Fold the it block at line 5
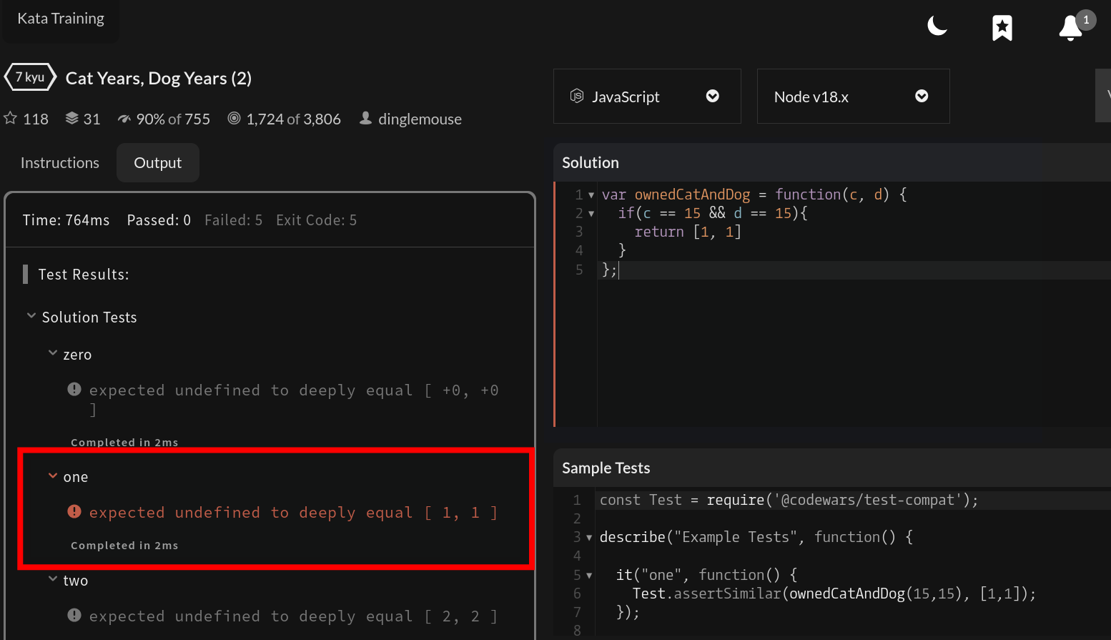1111x640 pixels. [x=589, y=576]
